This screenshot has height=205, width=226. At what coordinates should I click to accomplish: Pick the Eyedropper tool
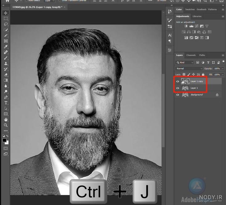pyautogui.click(x=6, y=47)
